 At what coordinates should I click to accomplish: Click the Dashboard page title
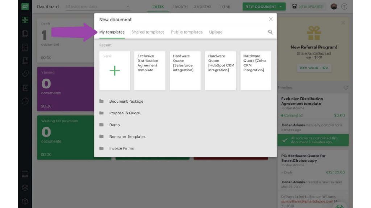(x=48, y=6)
